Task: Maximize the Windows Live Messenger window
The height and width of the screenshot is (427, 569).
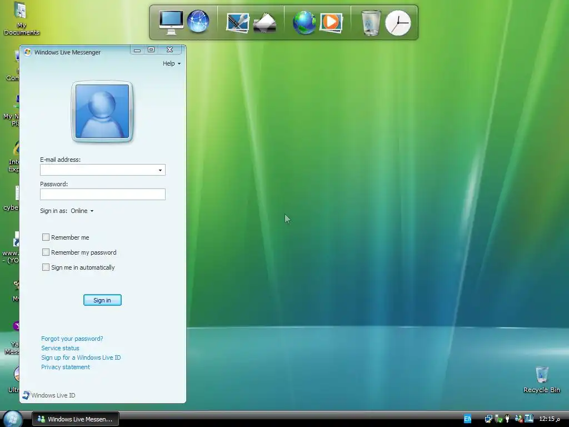Action: (x=151, y=49)
